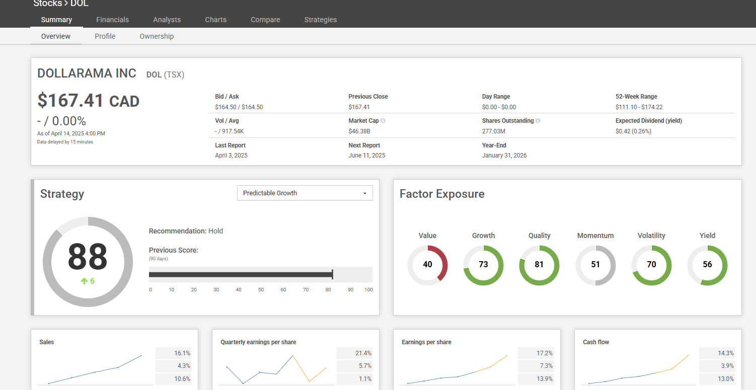Image resolution: width=756 pixels, height=390 pixels.
Task: Click the Yield factor gauge showing 56
Action: (707, 265)
